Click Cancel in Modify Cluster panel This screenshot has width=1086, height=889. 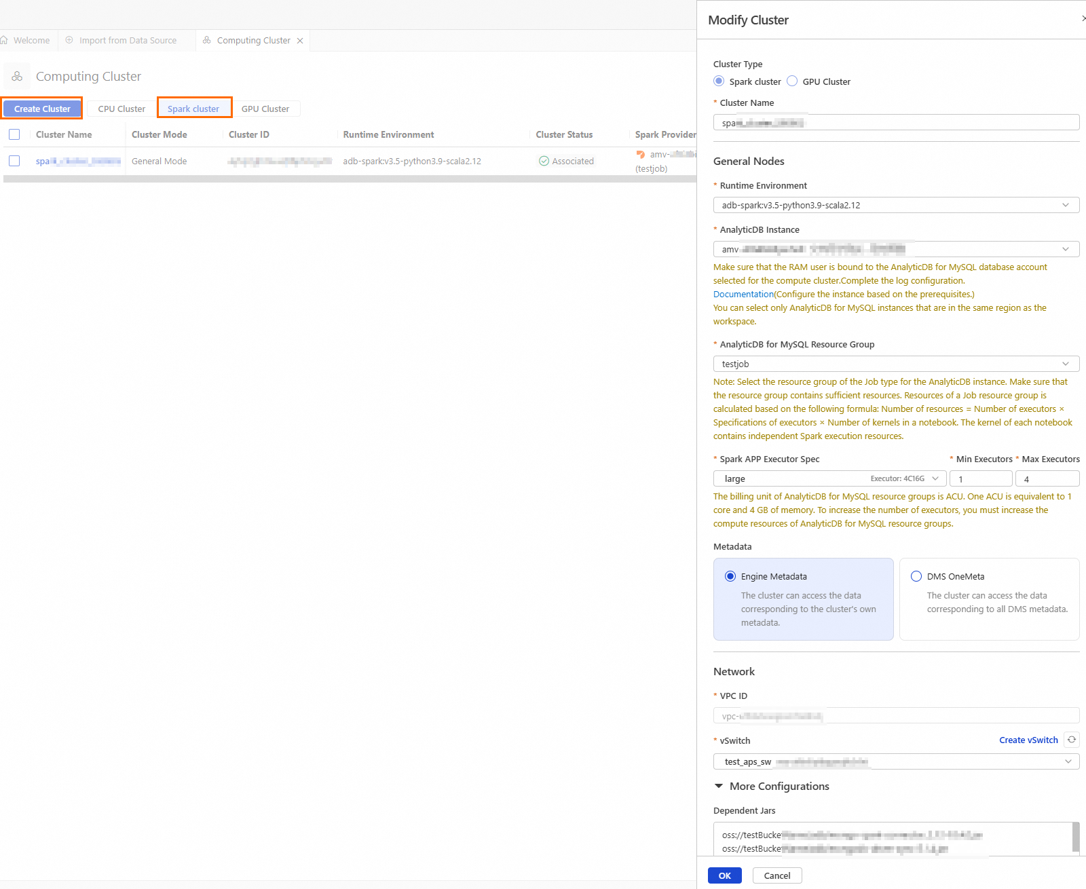click(777, 875)
